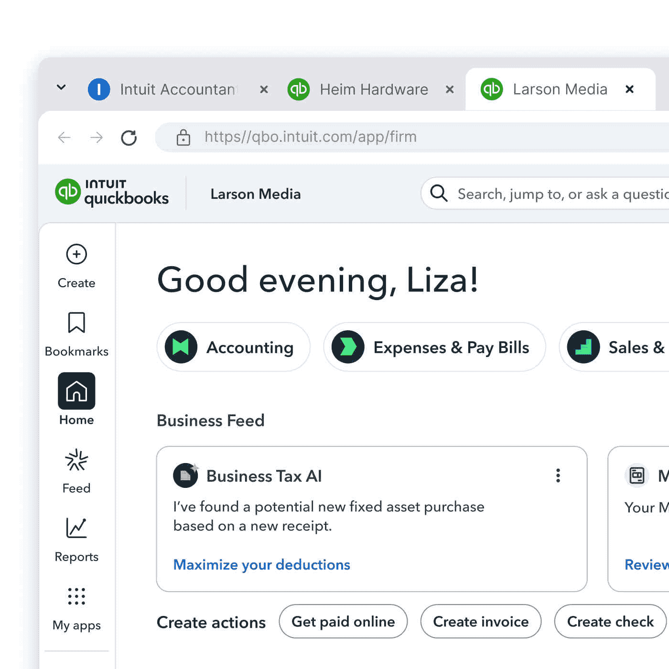Click the second feed card's icon
This screenshot has width=669, height=669.
tap(637, 475)
